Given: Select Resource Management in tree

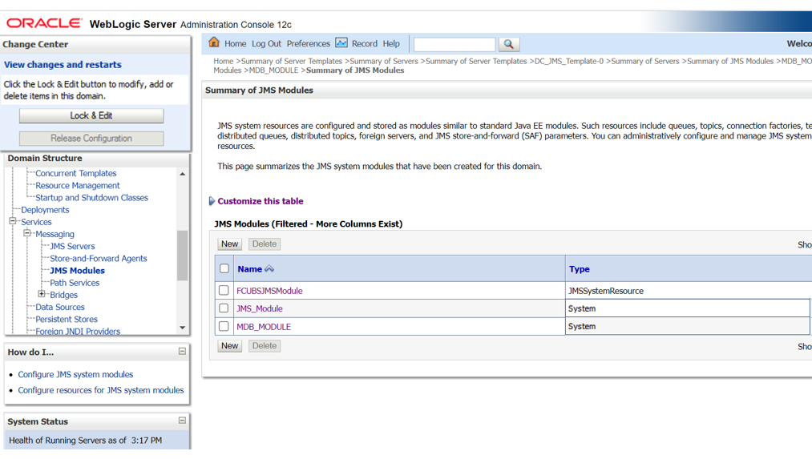Looking at the screenshot, I should [77, 185].
